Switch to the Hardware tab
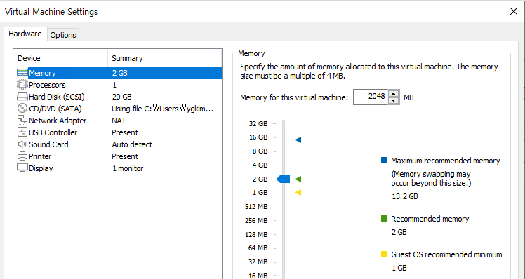 point(25,34)
